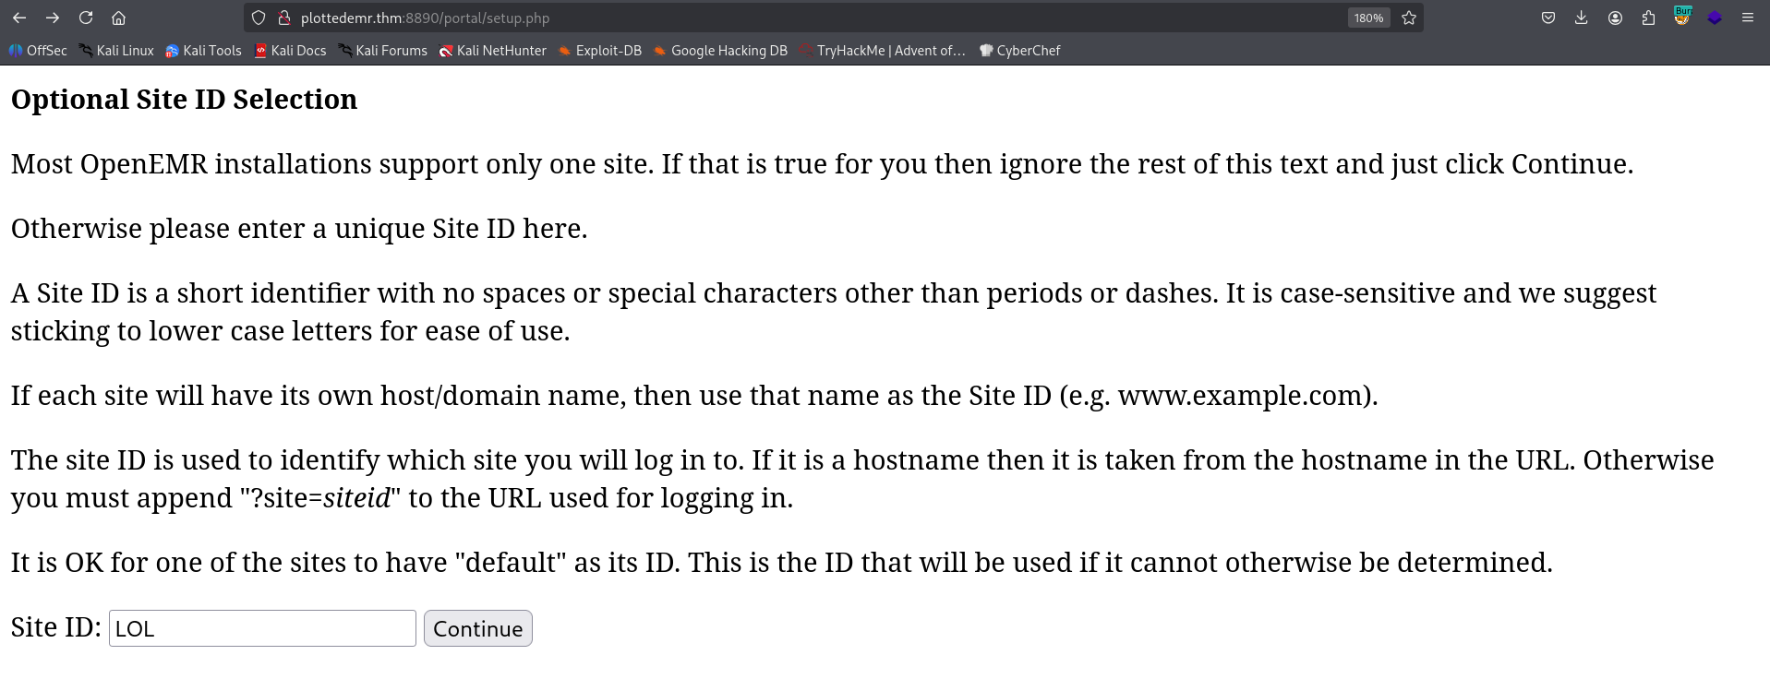This screenshot has height=679, width=1770.
Task: Go back to the previous page
Action: click(x=19, y=18)
